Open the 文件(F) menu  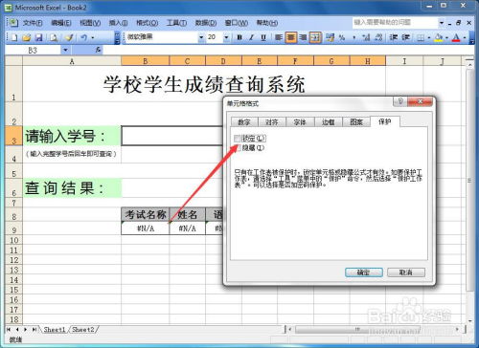coord(33,23)
